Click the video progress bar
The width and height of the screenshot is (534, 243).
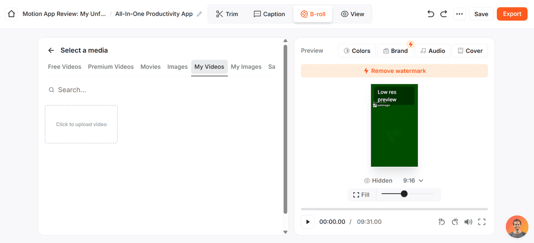(x=394, y=209)
